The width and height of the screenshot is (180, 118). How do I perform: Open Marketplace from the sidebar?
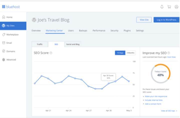pyautogui.click(x=13, y=34)
